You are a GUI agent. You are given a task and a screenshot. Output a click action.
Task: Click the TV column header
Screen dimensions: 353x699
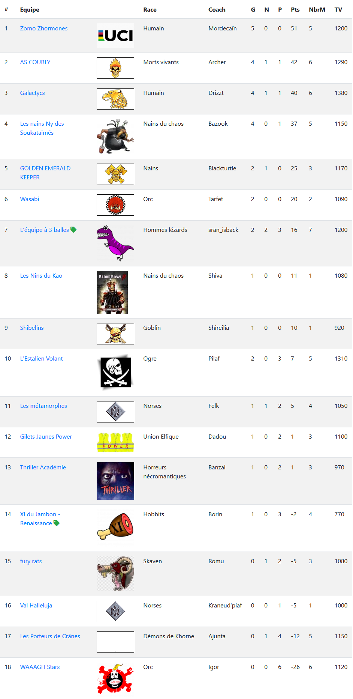338,10
